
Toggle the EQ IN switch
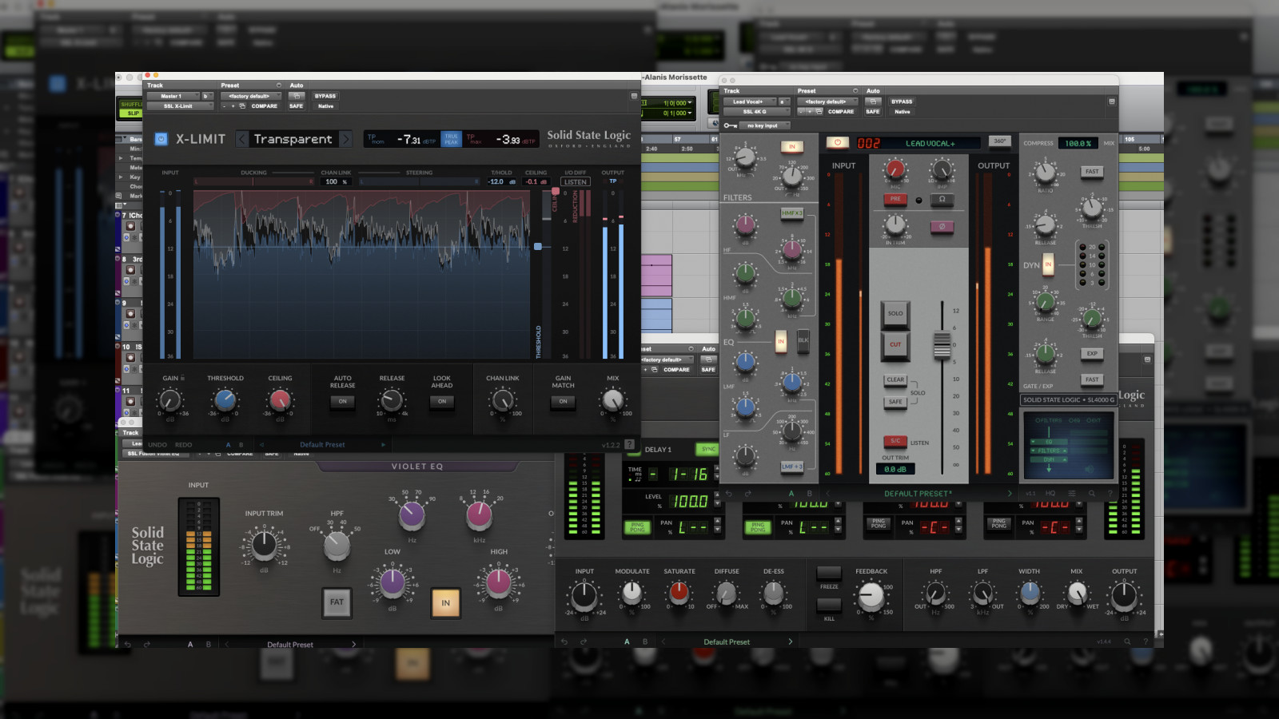[781, 341]
